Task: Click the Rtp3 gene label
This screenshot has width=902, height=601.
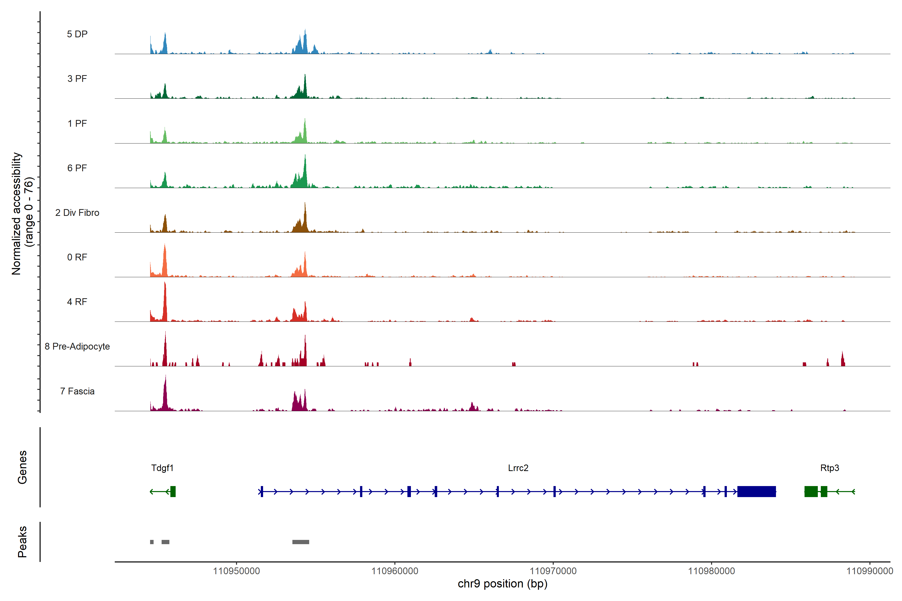Action: point(830,468)
